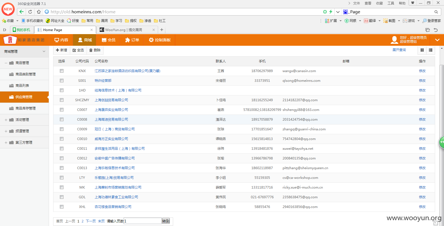Check the S001 row checkbox
The height and width of the screenshot is (226, 444).
point(62,81)
